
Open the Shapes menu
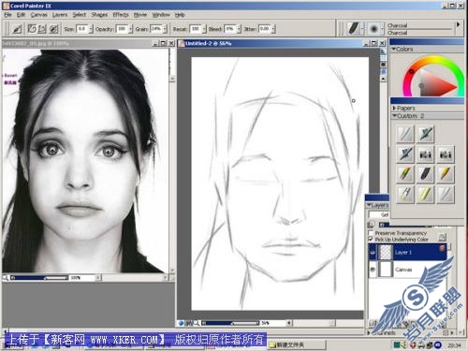pyautogui.click(x=99, y=15)
